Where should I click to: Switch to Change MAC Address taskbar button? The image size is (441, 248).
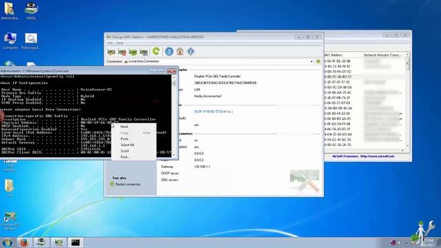[59, 242]
